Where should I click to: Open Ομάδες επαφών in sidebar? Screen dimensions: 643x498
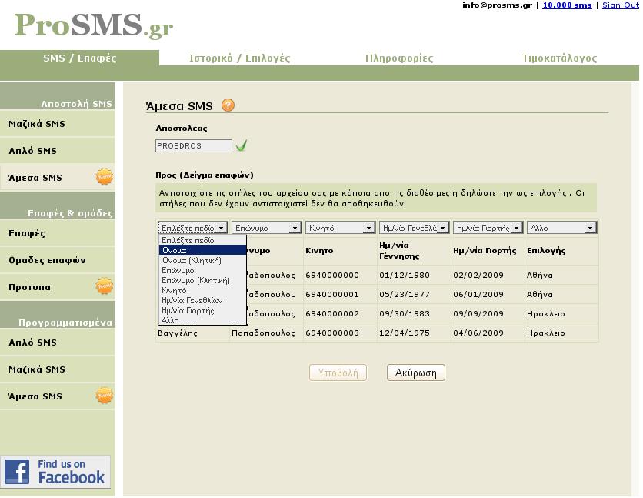58,260
